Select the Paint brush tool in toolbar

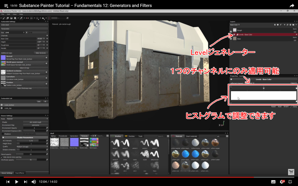(x=4, y=18)
